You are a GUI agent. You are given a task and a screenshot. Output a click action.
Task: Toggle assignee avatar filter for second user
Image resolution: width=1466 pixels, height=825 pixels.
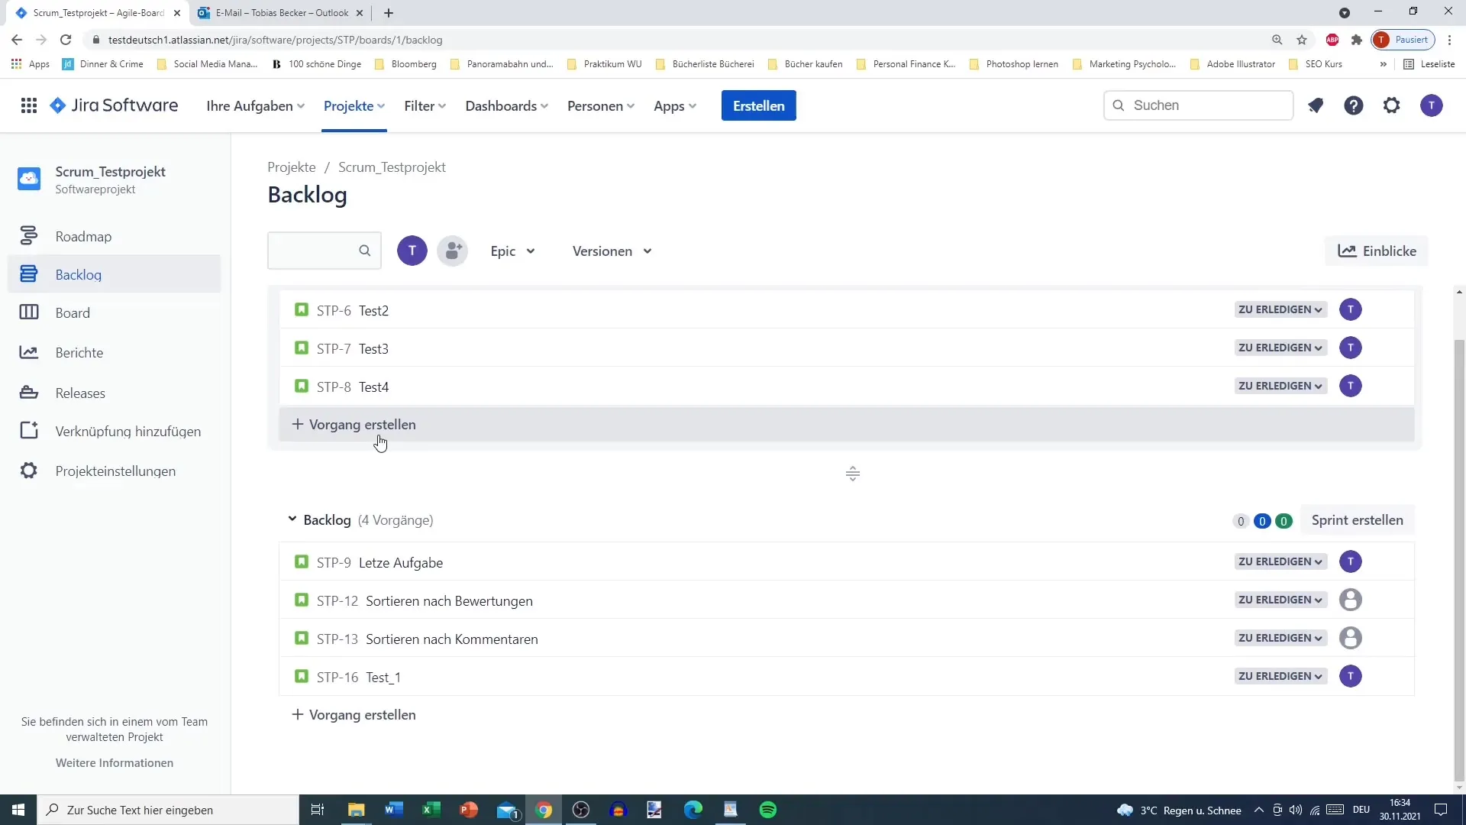(453, 251)
